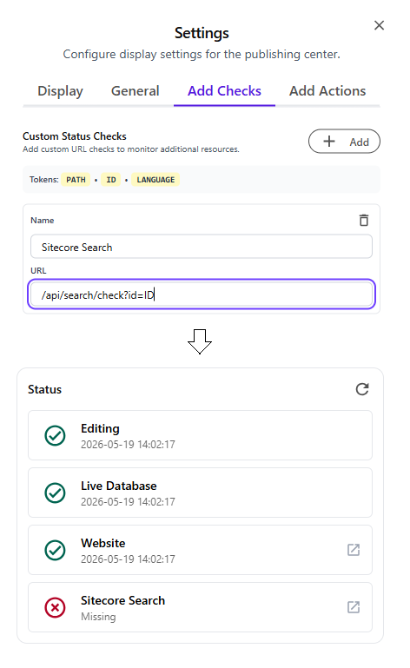Screen dimensions: 410x668
Task: Click the Custom Status Checks heading
Action: click(x=75, y=136)
